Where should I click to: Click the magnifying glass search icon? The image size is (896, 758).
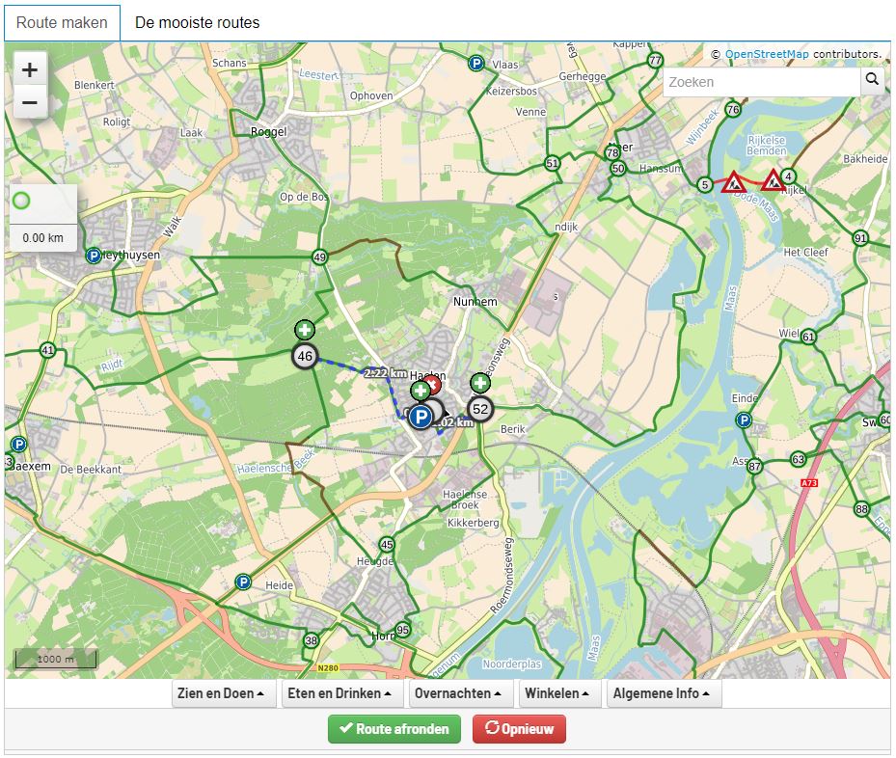pyautogui.click(x=871, y=81)
